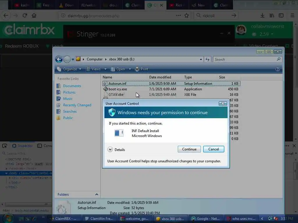
Task: Close the Firefox developer tools
Action: pyautogui.click(x=294, y=146)
